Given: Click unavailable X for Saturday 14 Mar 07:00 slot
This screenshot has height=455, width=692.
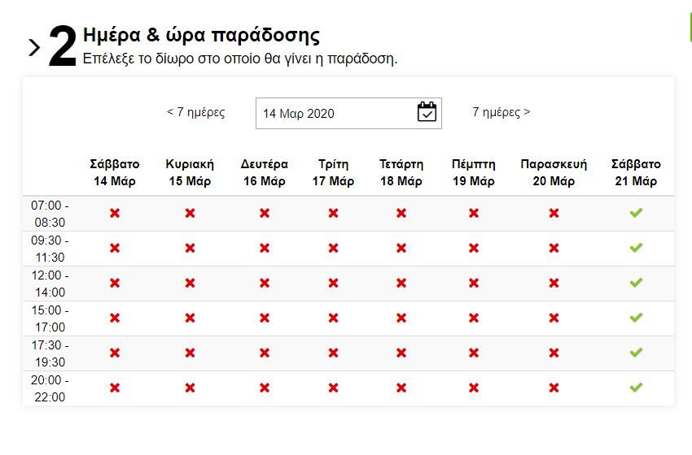Looking at the screenshot, I should tap(115, 213).
